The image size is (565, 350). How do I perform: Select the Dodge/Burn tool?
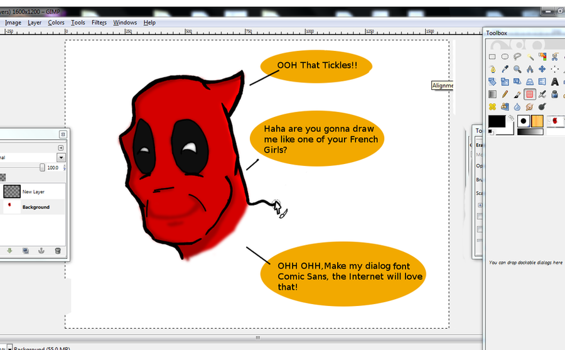pyautogui.click(x=542, y=107)
